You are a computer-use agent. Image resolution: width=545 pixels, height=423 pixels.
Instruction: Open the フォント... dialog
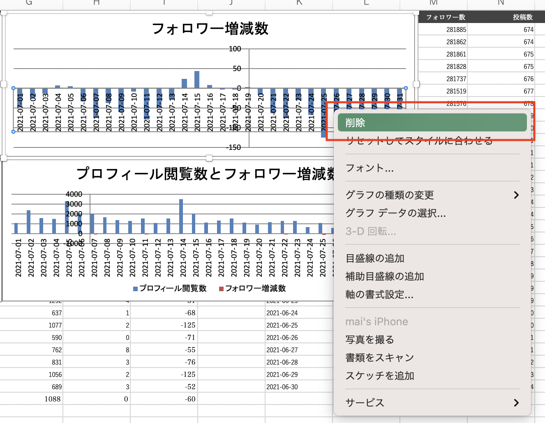369,168
